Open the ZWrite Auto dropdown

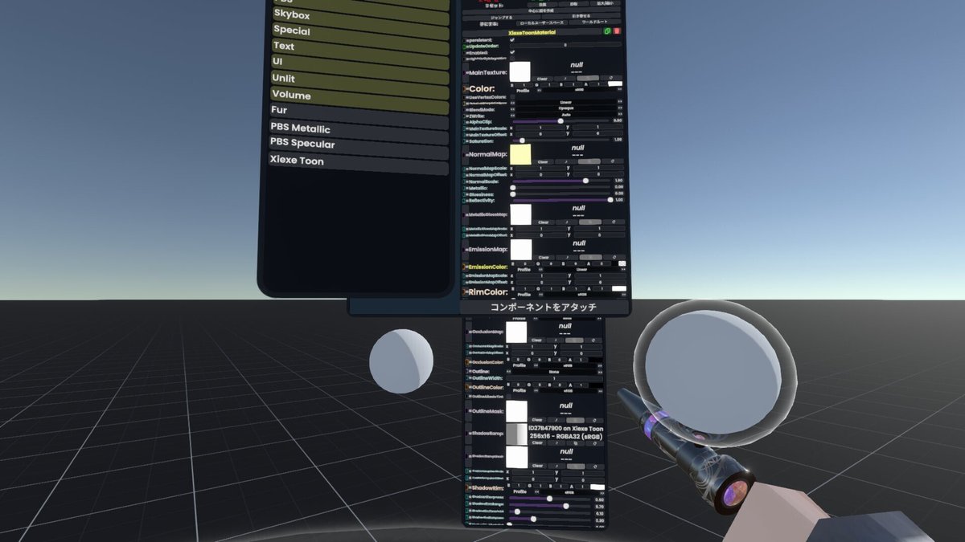click(x=568, y=115)
